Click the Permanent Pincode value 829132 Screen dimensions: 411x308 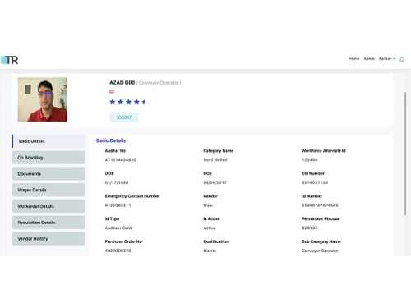[310, 228]
